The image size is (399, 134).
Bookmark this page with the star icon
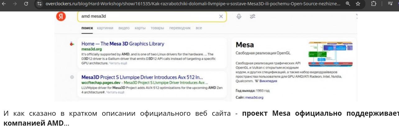[x=358, y=4]
